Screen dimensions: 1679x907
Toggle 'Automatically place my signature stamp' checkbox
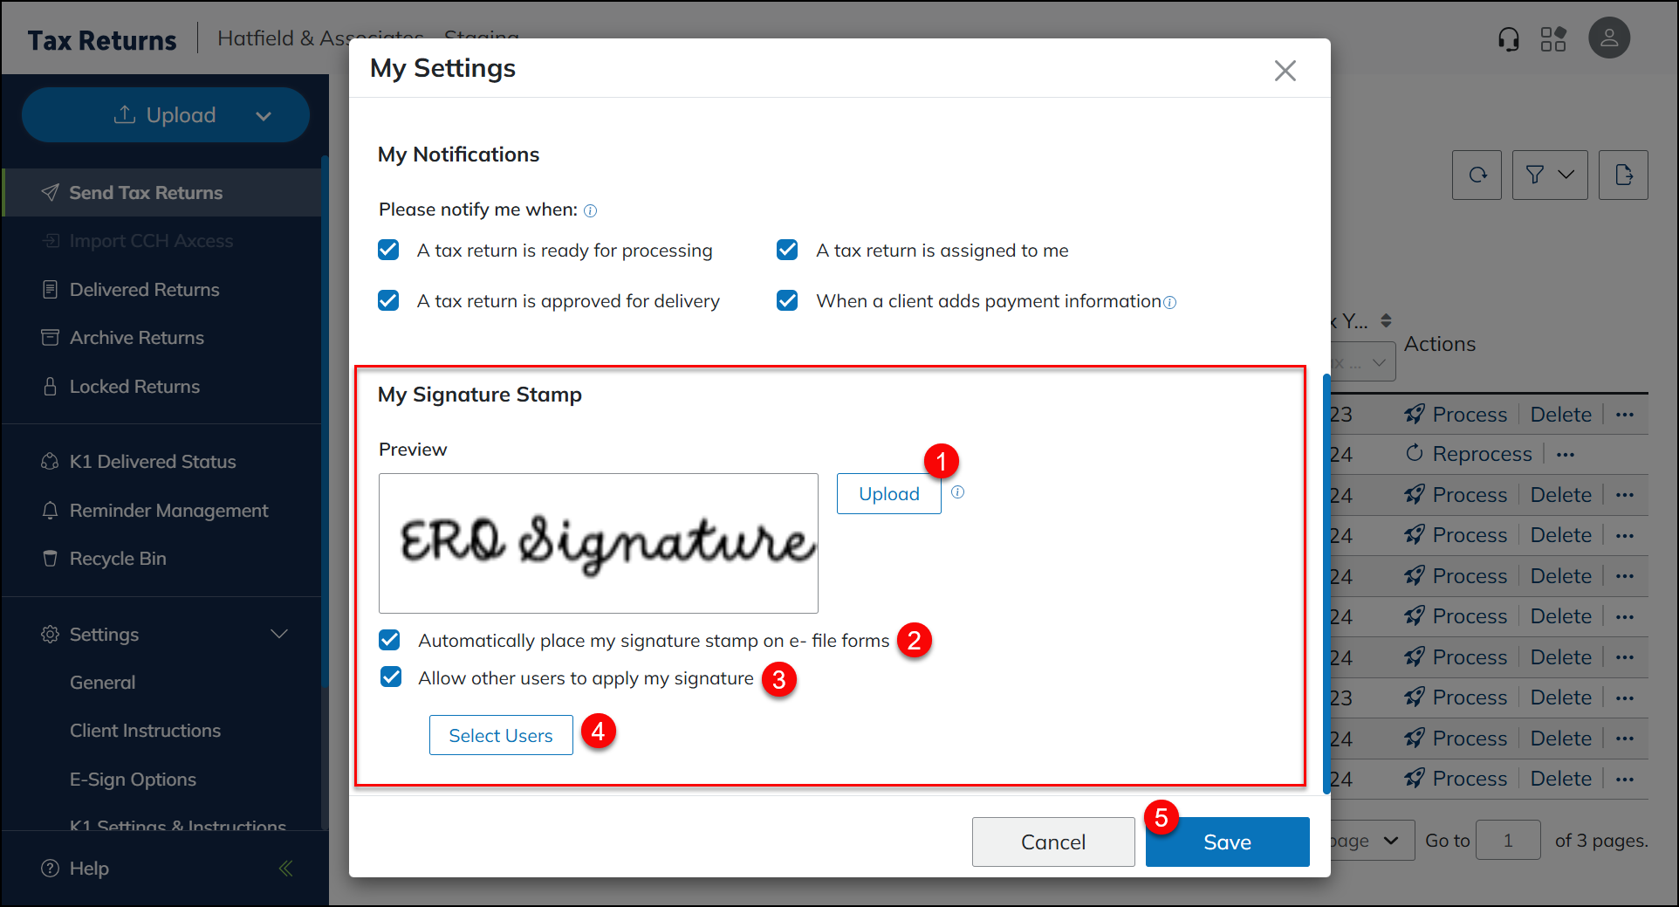coord(390,641)
